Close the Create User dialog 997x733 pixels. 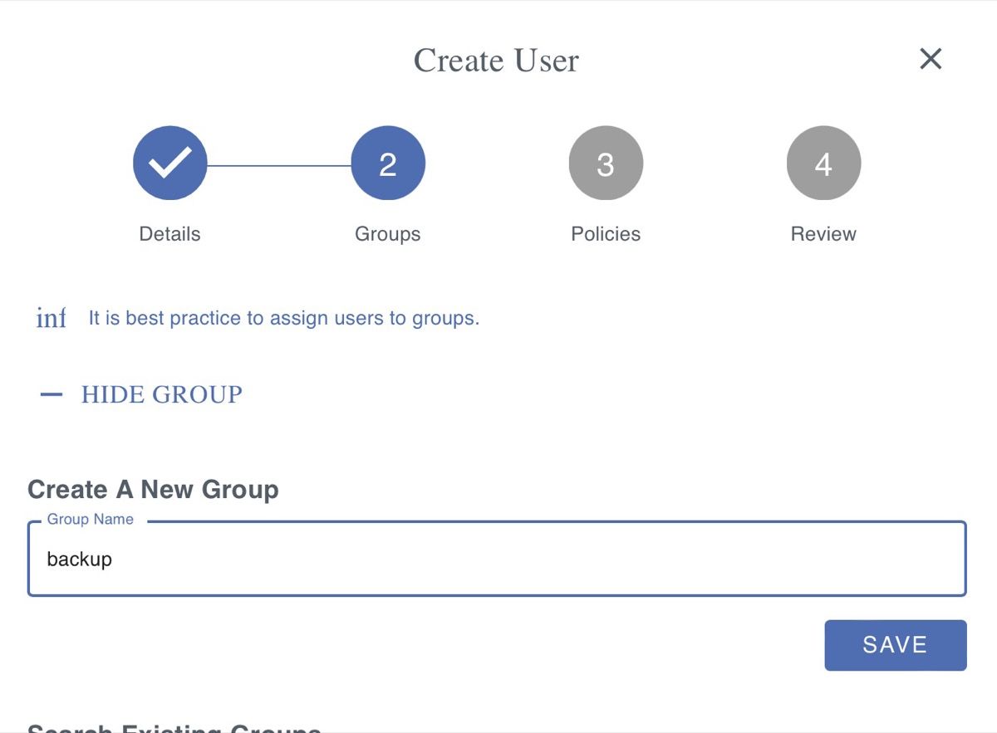coord(931,59)
